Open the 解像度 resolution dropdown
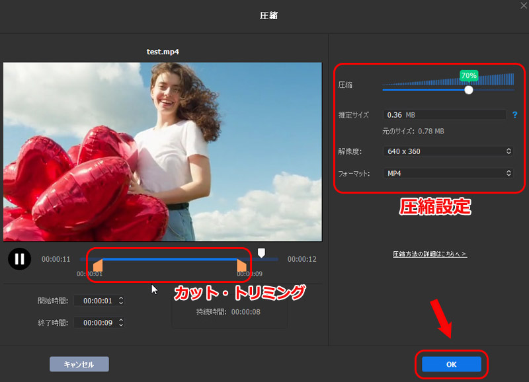The width and height of the screenshot is (529, 382). click(x=448, y=151)
